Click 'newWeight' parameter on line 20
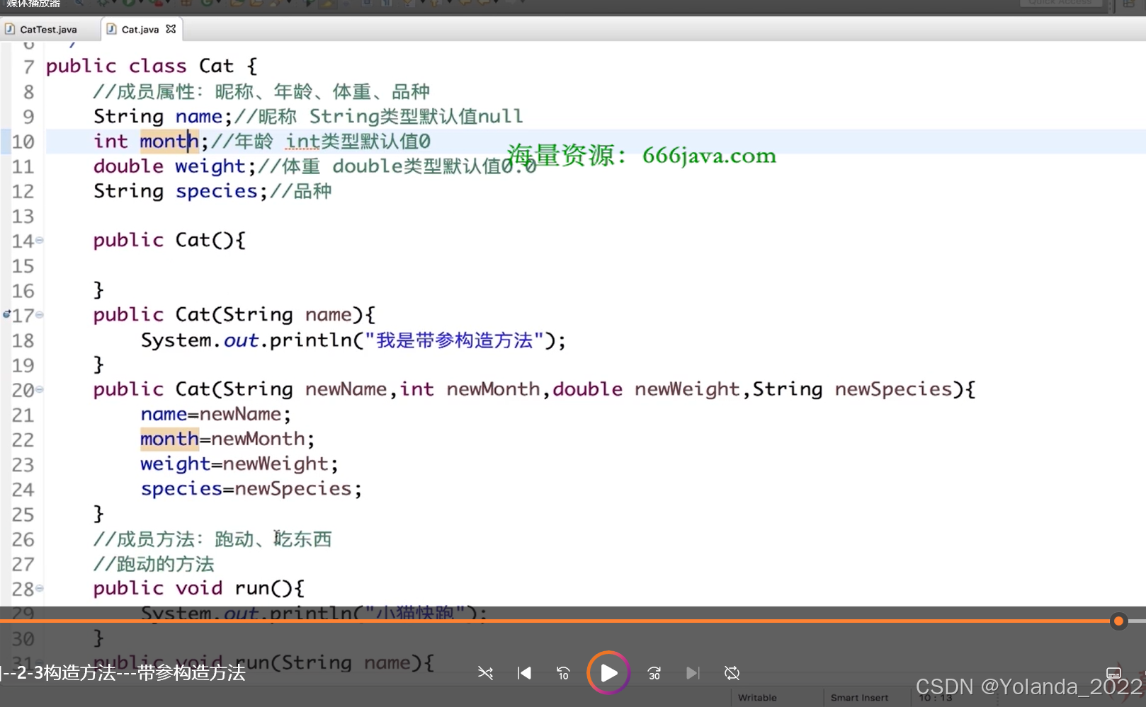The image size is (1146, 707). (687, 389)
